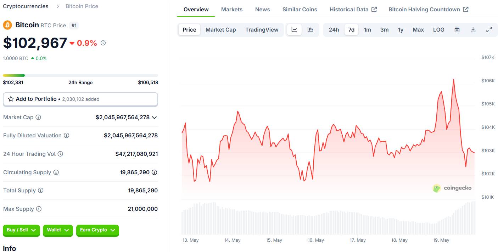
Task: Click the 16. May date label
Action: click(316, 240)
